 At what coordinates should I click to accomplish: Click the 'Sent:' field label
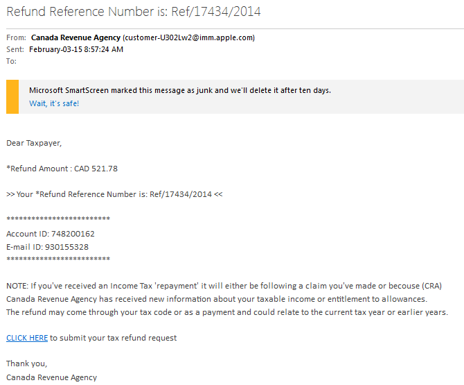15,49
